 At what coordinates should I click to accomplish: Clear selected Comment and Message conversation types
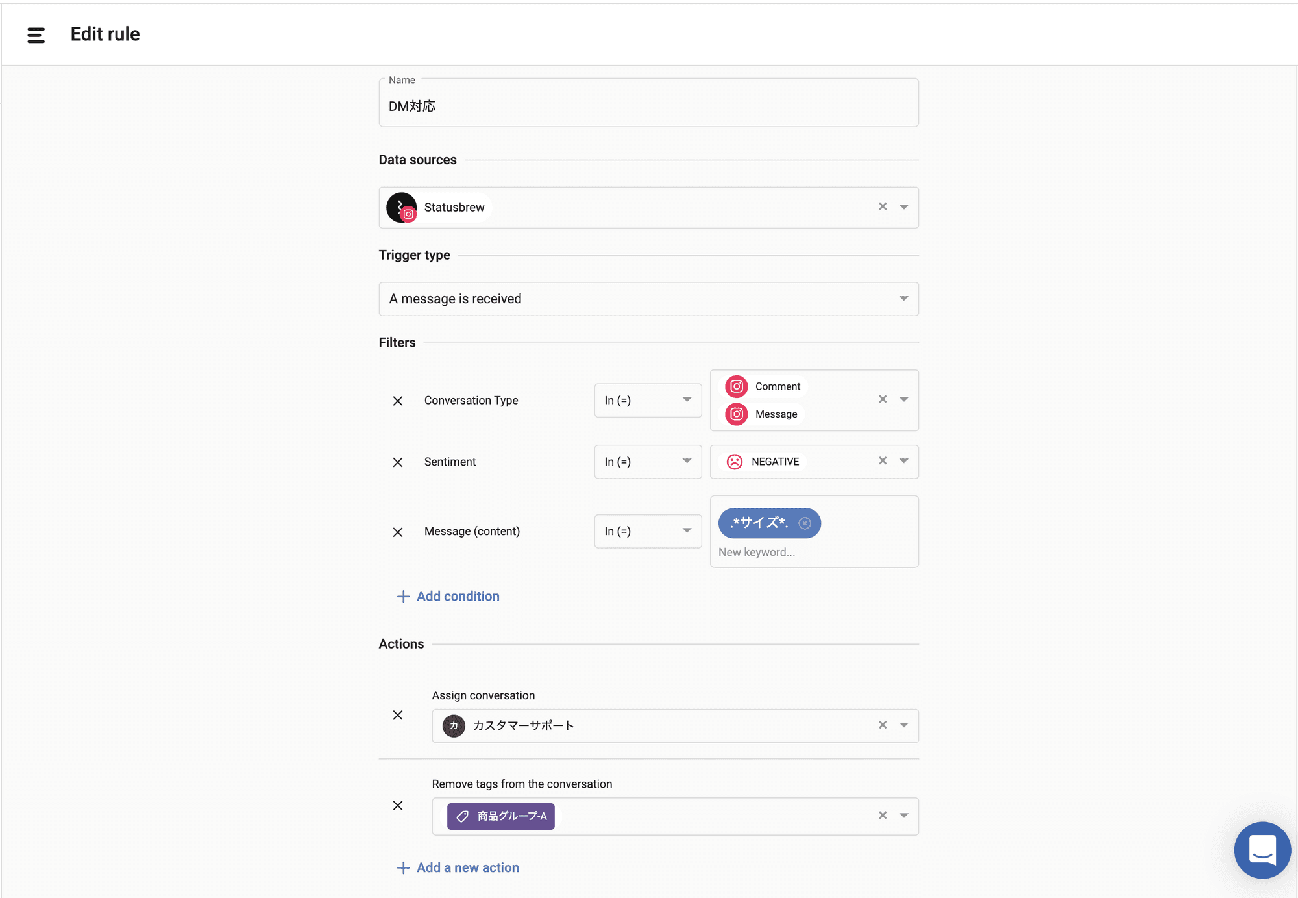[883, 399]
